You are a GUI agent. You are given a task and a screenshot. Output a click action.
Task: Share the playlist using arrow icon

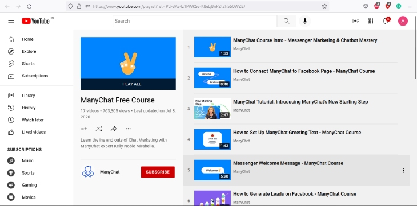coord(114,129)
